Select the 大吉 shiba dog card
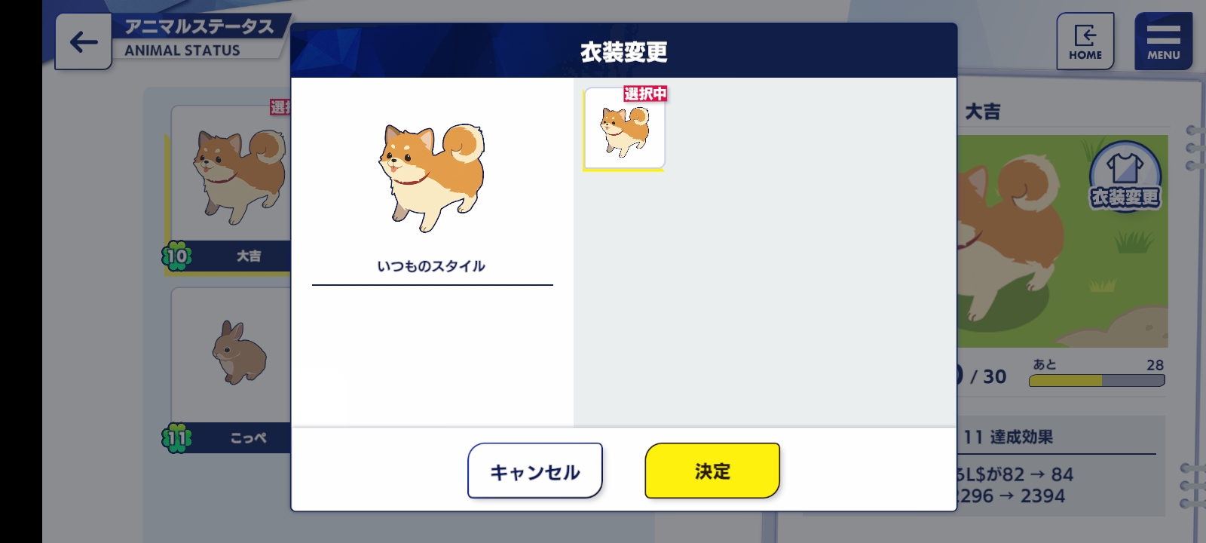This screenshot has width=1206, height=543. pyautogui.click(x=231, y=189)
